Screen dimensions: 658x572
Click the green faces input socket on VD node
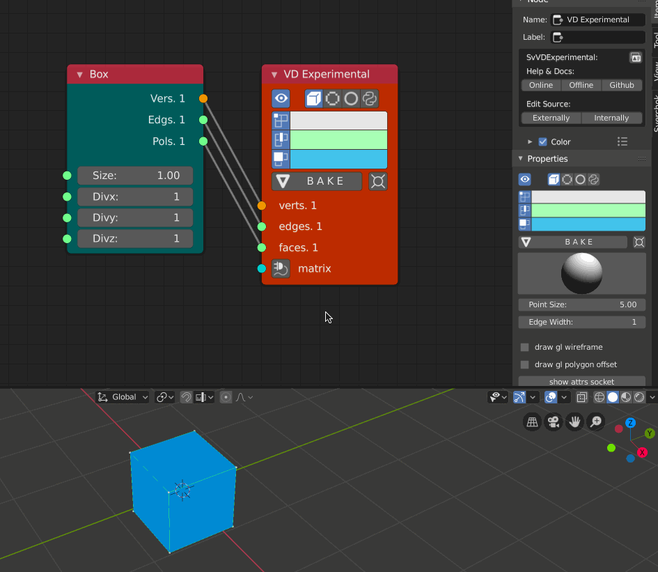pos(261,248)
